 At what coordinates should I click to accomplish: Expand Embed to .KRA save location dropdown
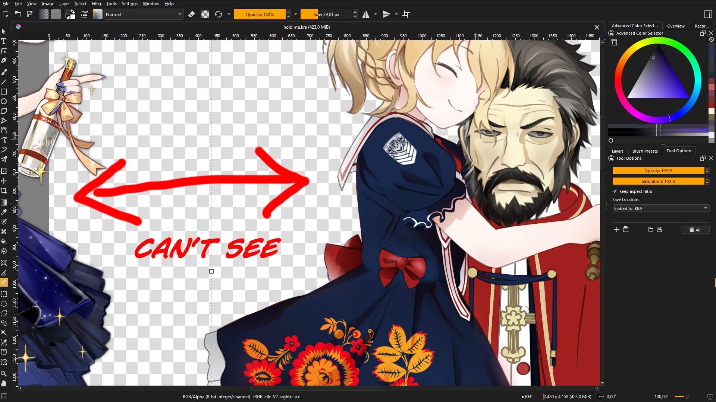coord(660,208)
